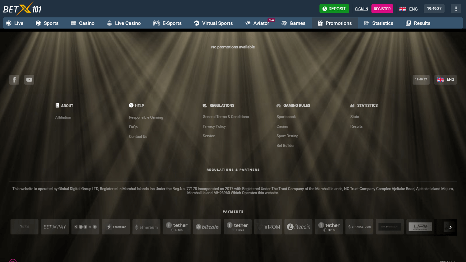Open the Affiliation link
The height and width of the screenshot is (262, 466).
(63, 117)
